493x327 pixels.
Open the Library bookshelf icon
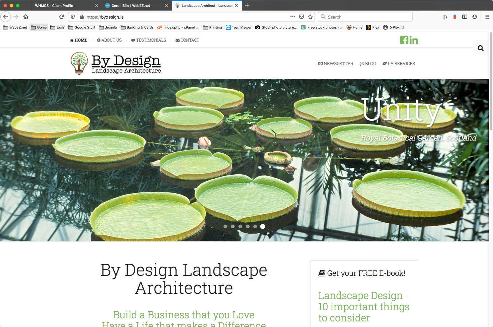pos(445,17)
